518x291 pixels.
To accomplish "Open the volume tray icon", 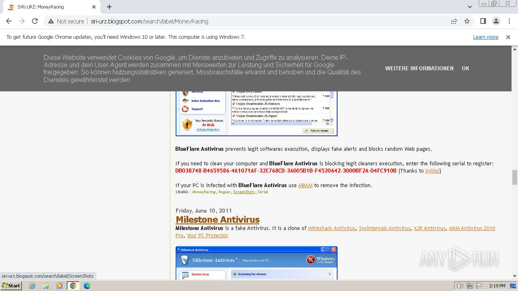I will click(x=460, y=286).
